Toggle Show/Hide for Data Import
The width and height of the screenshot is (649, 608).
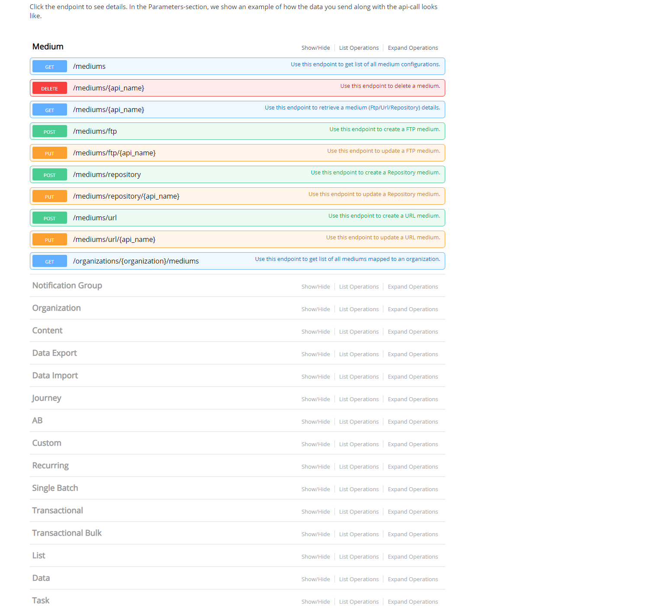tap(315, 376)
